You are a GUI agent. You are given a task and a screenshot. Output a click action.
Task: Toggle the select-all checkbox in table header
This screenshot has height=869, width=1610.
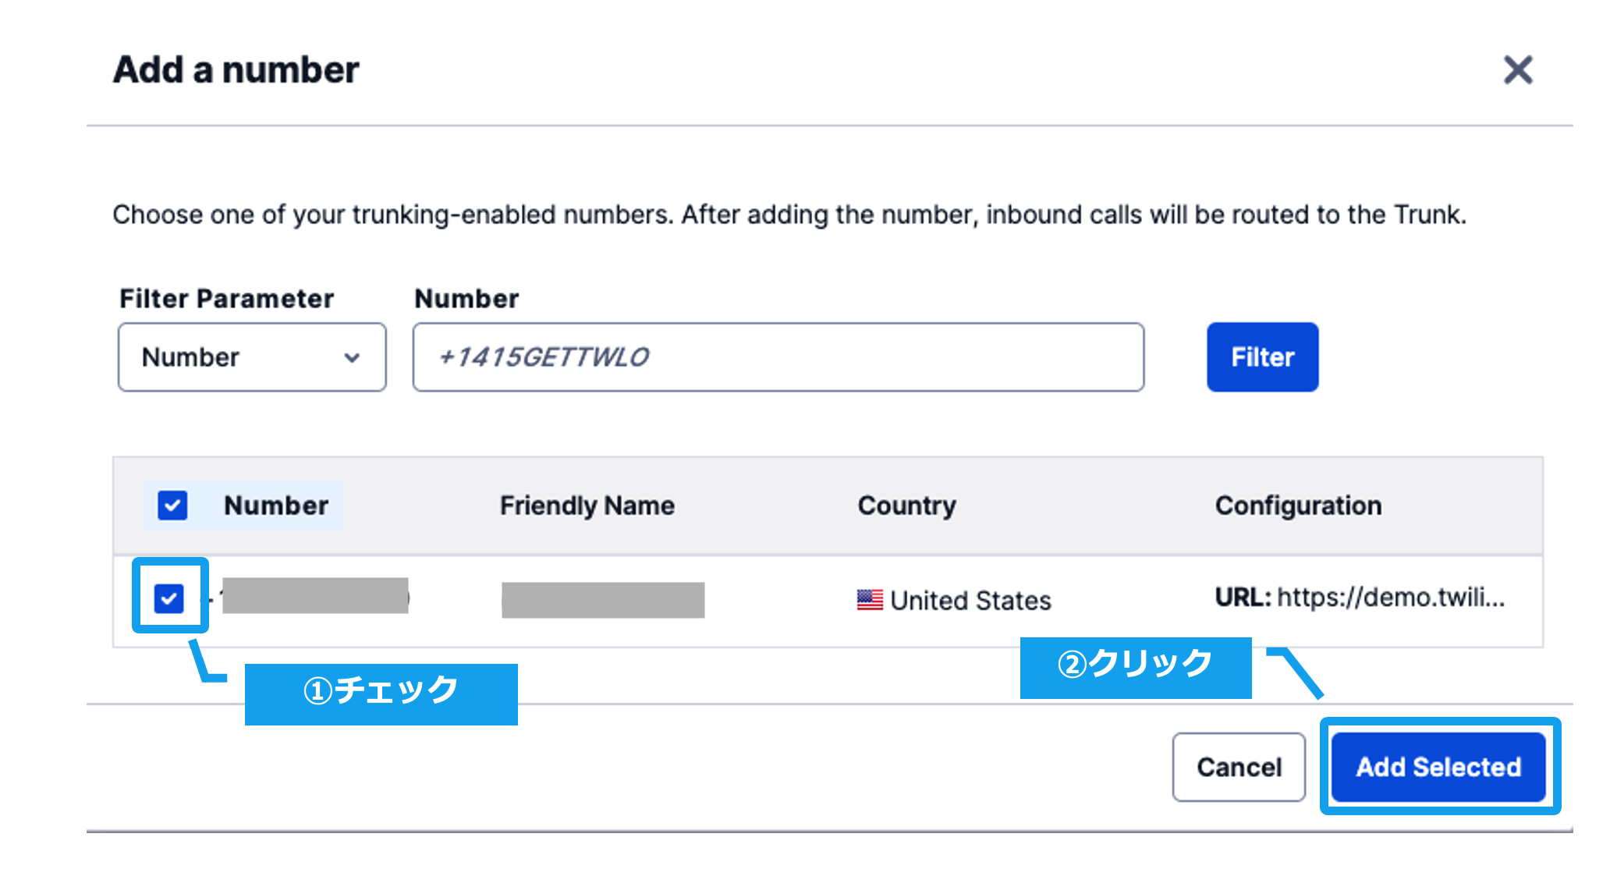(172, 505)
